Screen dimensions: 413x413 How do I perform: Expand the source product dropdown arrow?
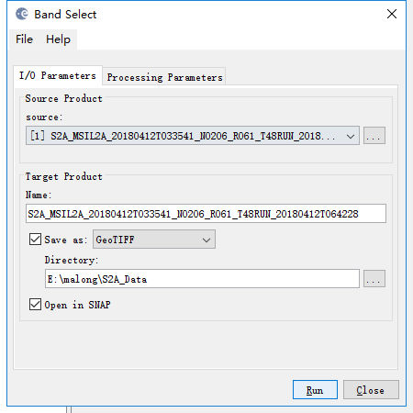click(351, 136)
